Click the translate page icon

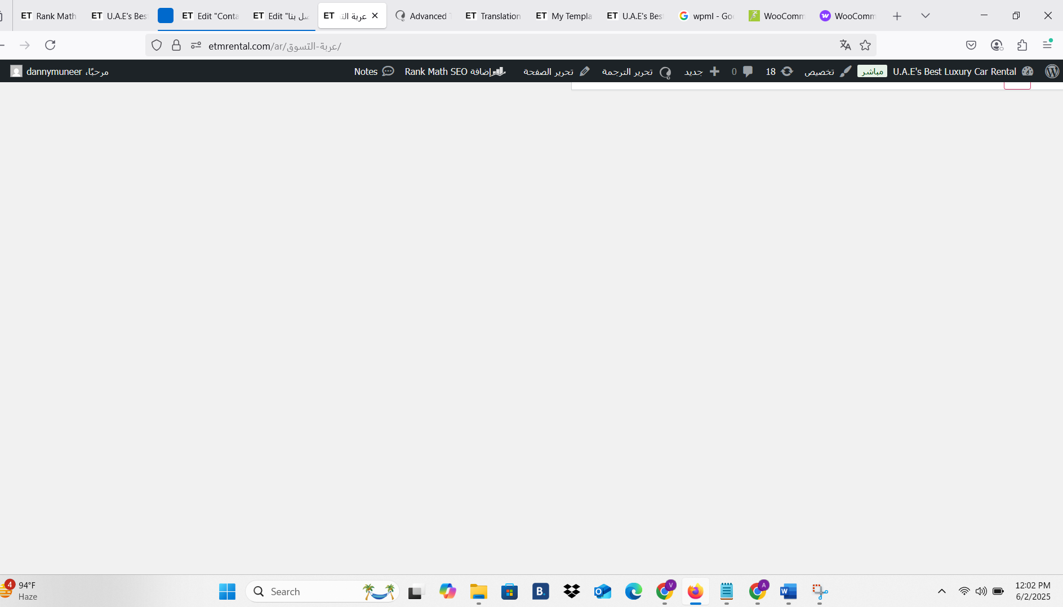coord(845,45)
